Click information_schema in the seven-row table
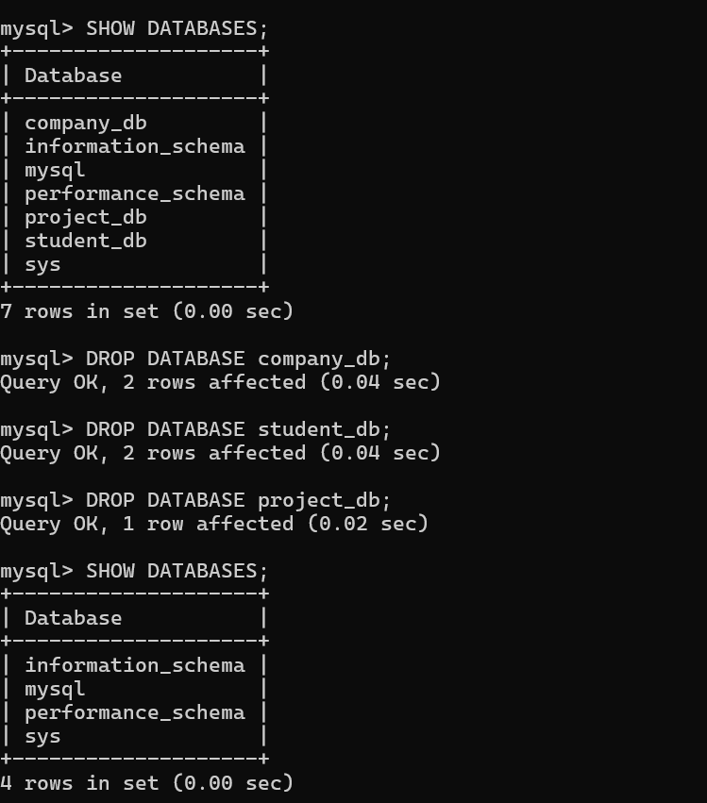This screenshot has height=803, width=707. pos(134,146)
